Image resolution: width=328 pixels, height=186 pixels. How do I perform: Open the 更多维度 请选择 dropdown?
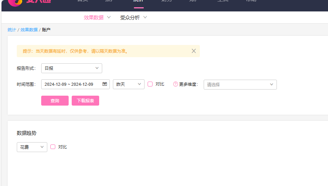coord(240,85)
